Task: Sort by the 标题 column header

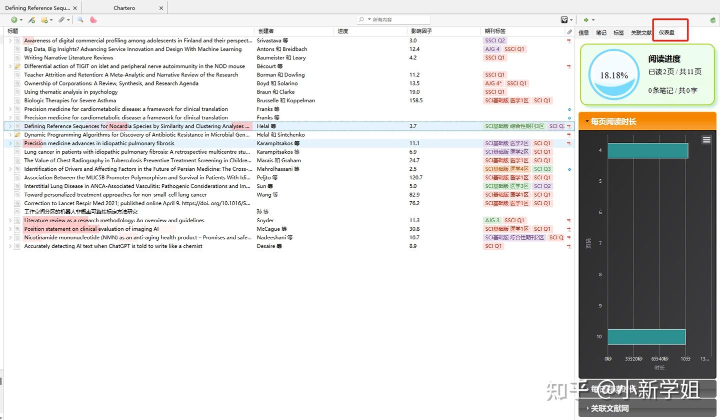Action: pyautogui.click(x=129, y=31)
